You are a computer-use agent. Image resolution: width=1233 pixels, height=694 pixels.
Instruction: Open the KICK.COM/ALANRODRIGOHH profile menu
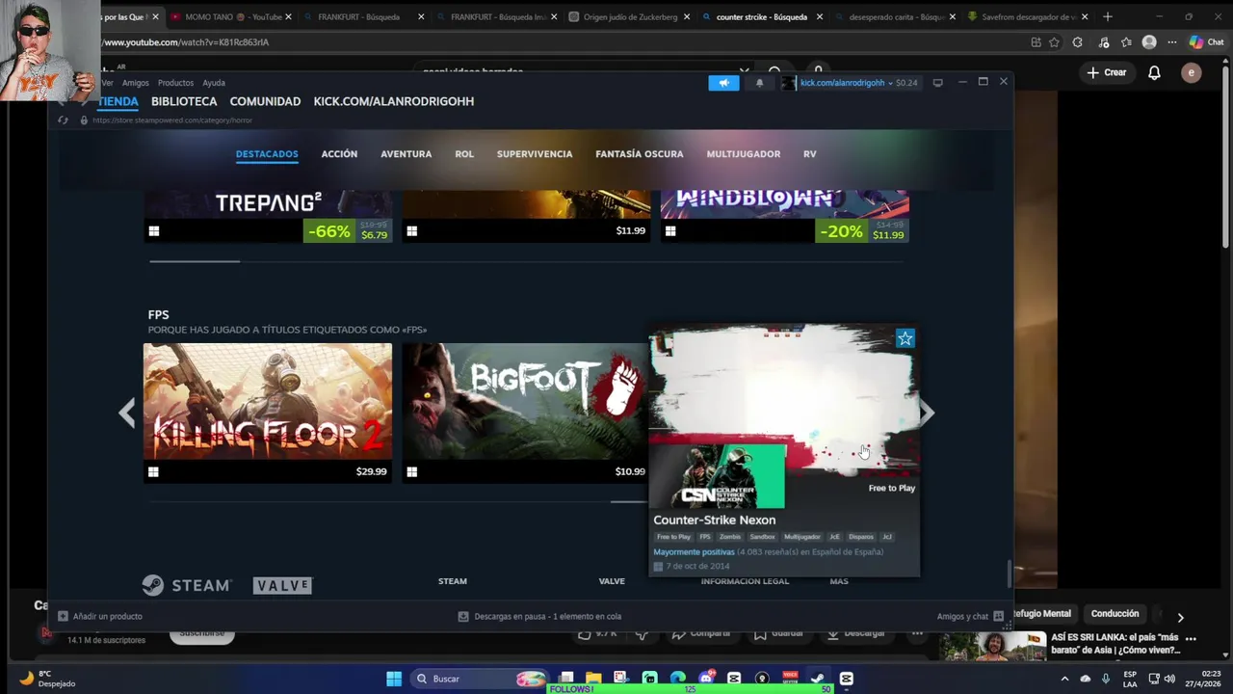click(x=393, y=101)
